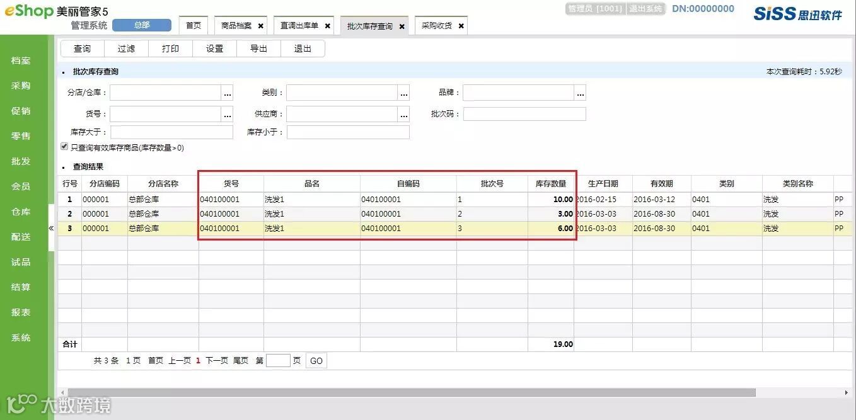
Task: Select the row with stock 3.00
Action: tap(456, 214)
